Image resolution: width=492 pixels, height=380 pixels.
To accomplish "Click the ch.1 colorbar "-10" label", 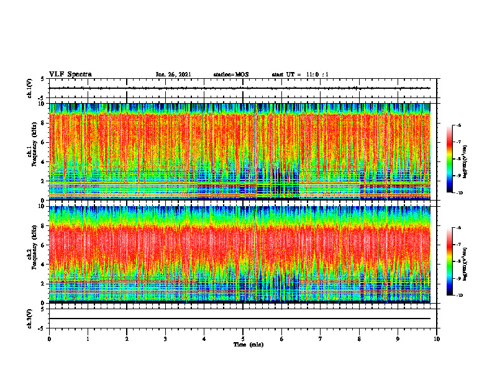I will pos(459,193).
